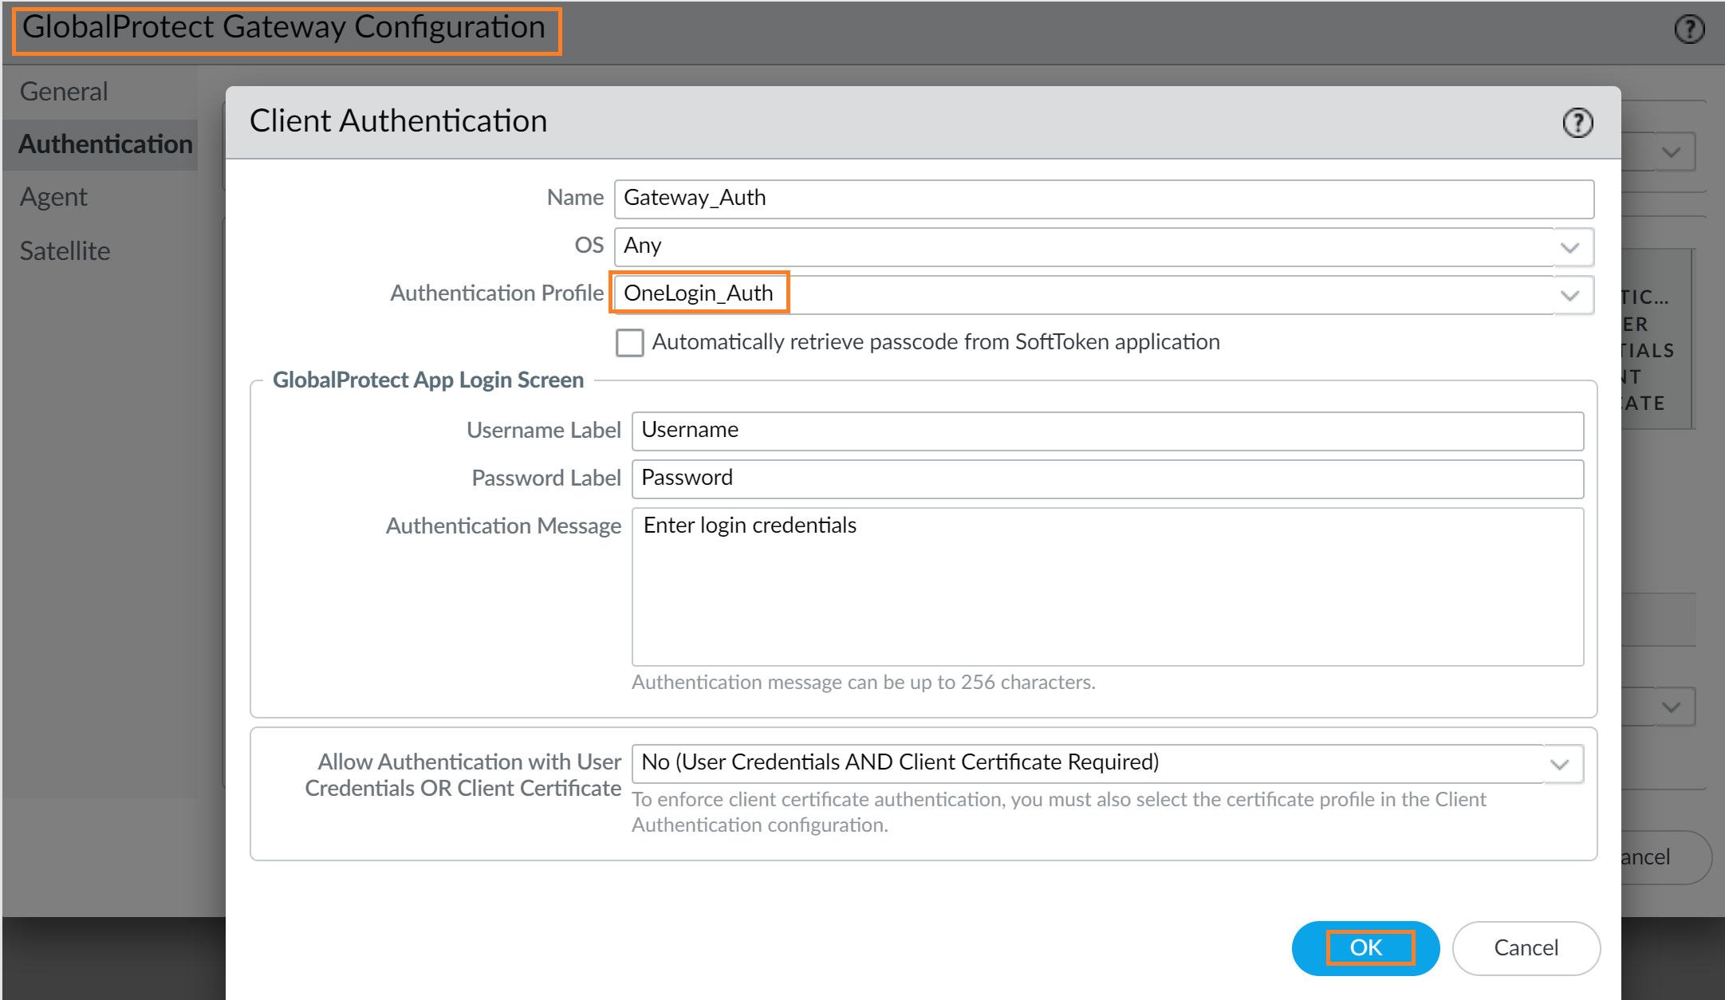1725x1000 pixels.
Task: Open the General tab
Action: [64, 92]
